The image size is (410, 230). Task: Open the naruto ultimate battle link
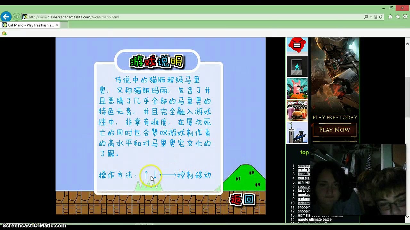coord(315,219)
